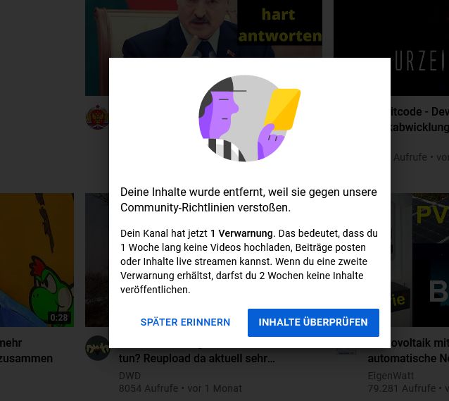
Task: Open the red emblem channel avatar
Action: pos(97,117)
